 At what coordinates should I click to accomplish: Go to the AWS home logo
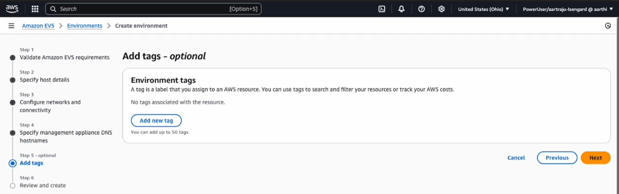12,9
